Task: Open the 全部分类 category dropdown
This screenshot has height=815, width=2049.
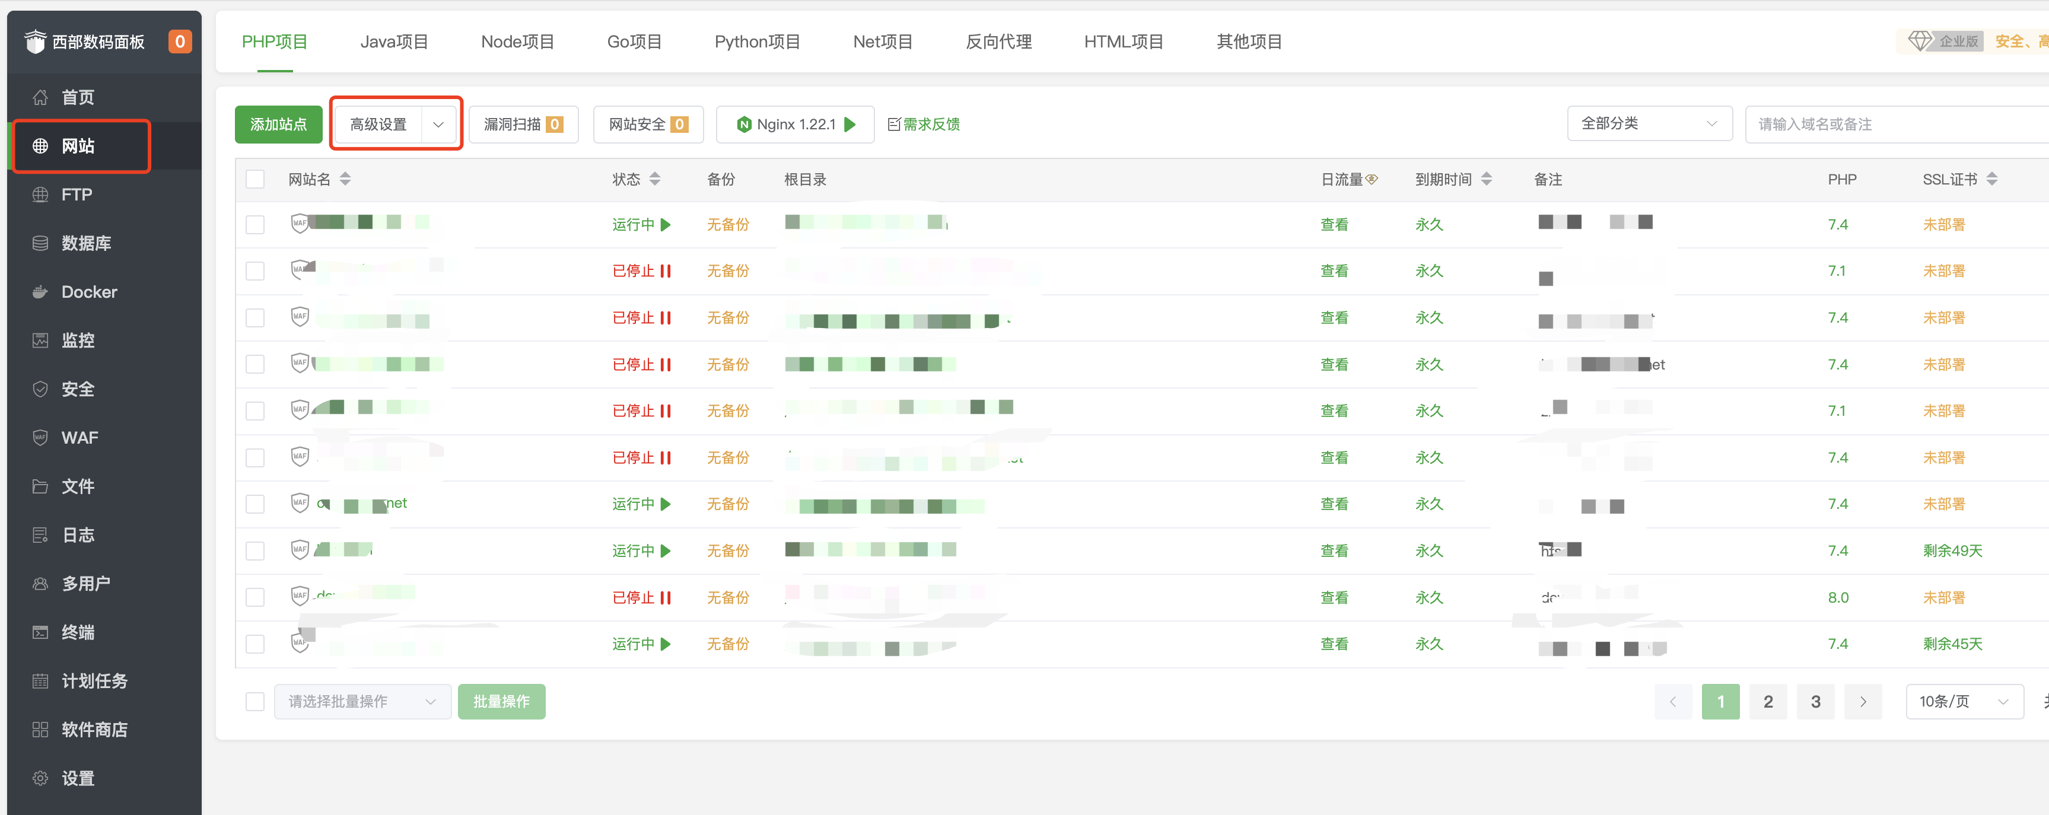Action: click(1649, 123)
